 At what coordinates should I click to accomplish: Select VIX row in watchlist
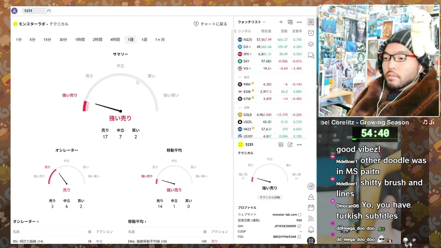click(270, 69)
